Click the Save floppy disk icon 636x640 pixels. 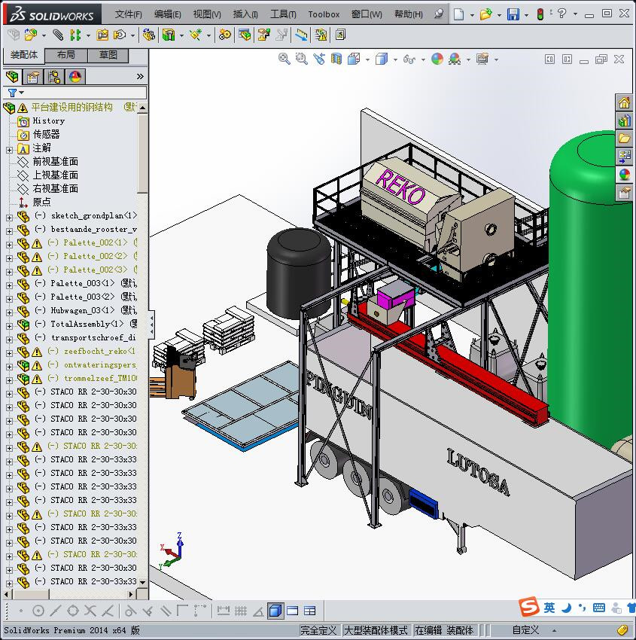[513, 14]
